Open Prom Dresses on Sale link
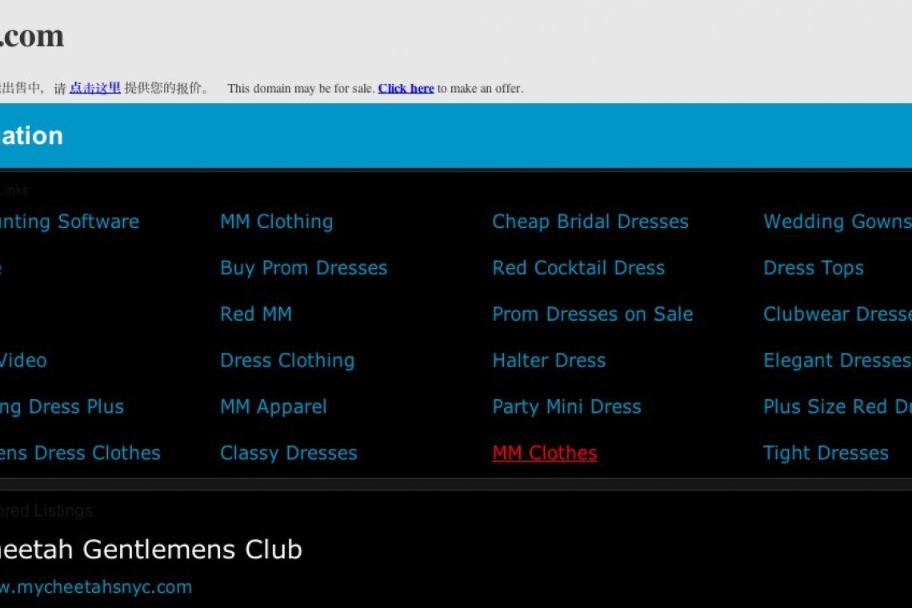The width and height of the screenshot is (912, 608). point(592,314)
